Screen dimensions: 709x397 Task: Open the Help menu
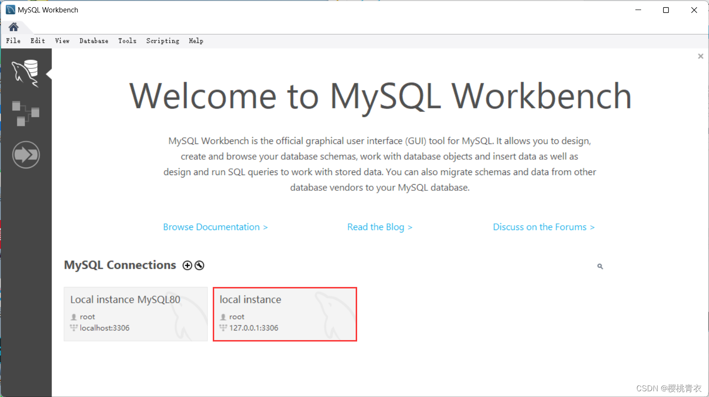pos(196,41)
